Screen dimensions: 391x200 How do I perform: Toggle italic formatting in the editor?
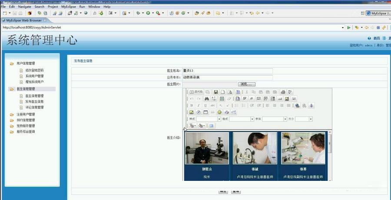[199, 106]
